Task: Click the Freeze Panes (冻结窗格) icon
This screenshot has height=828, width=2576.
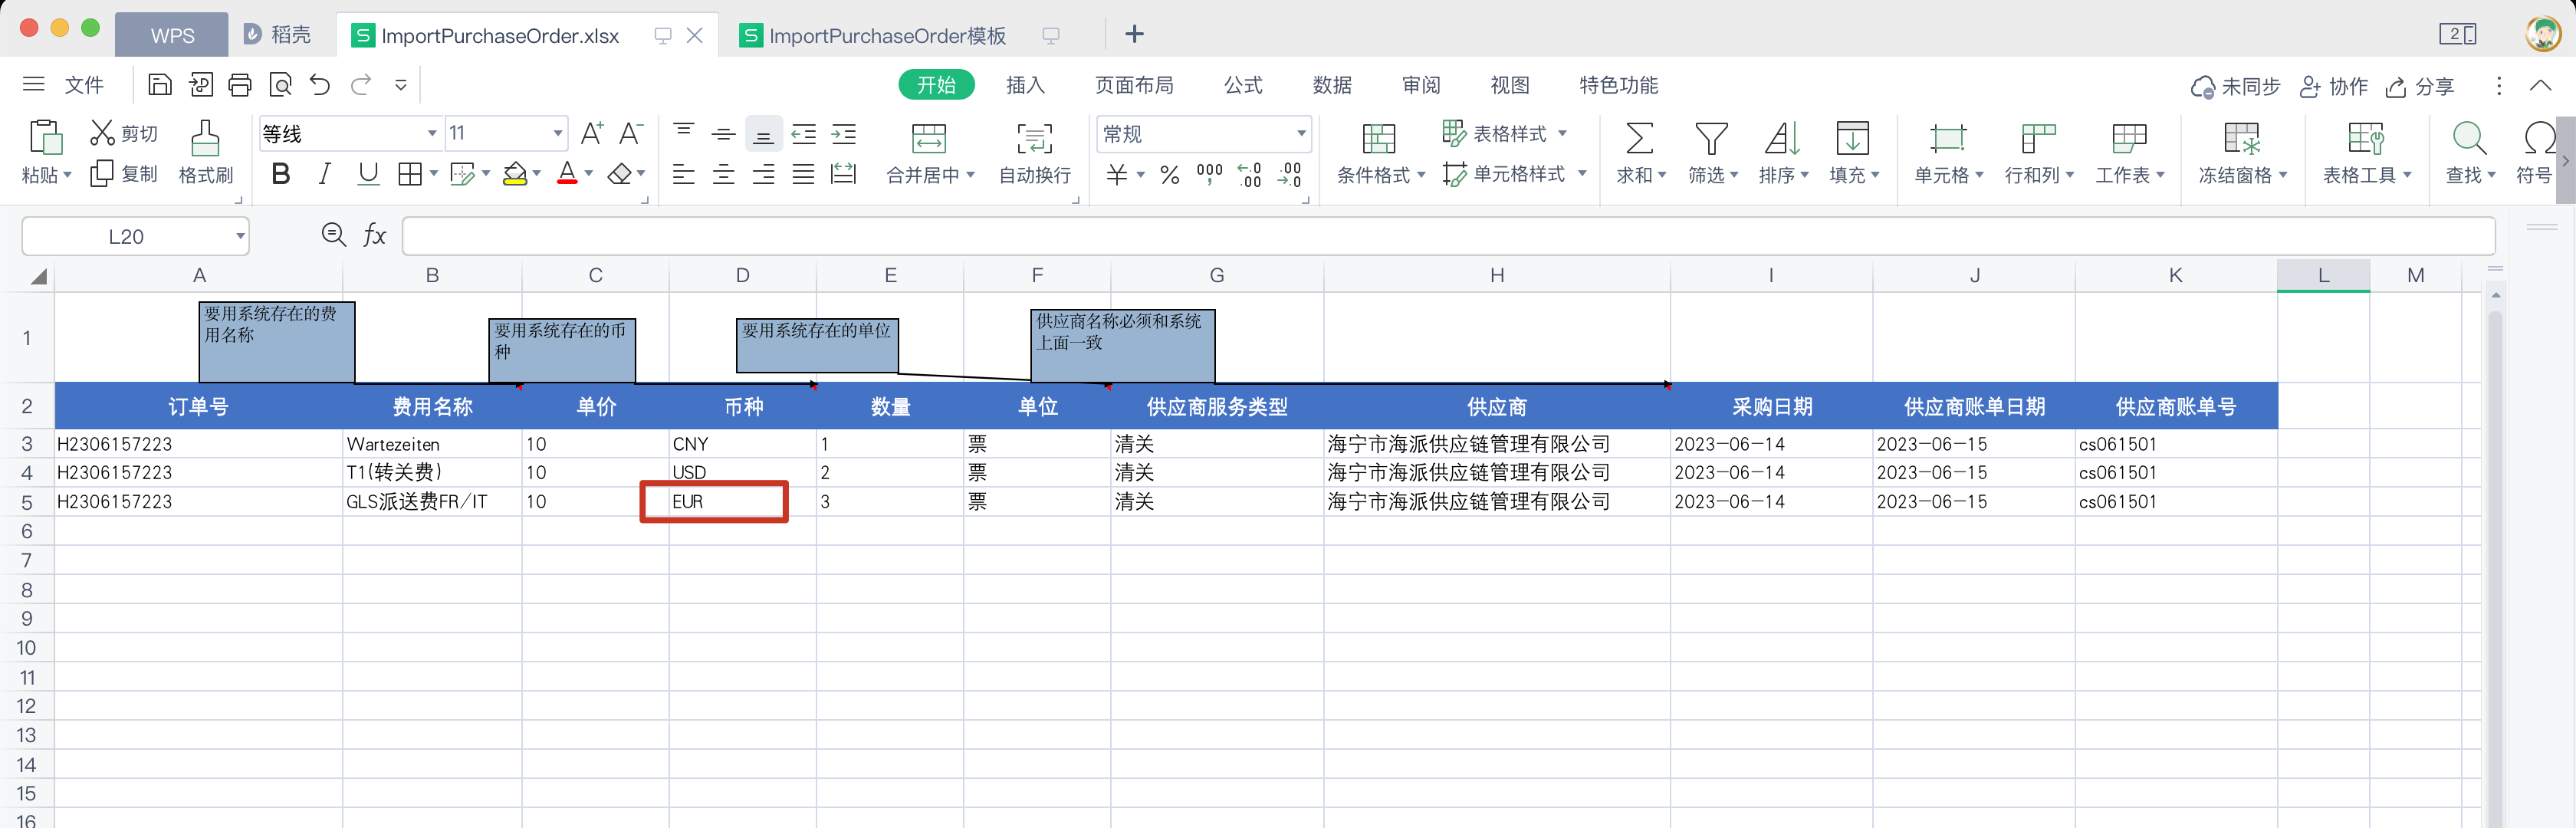Action: pos(2240,139)
